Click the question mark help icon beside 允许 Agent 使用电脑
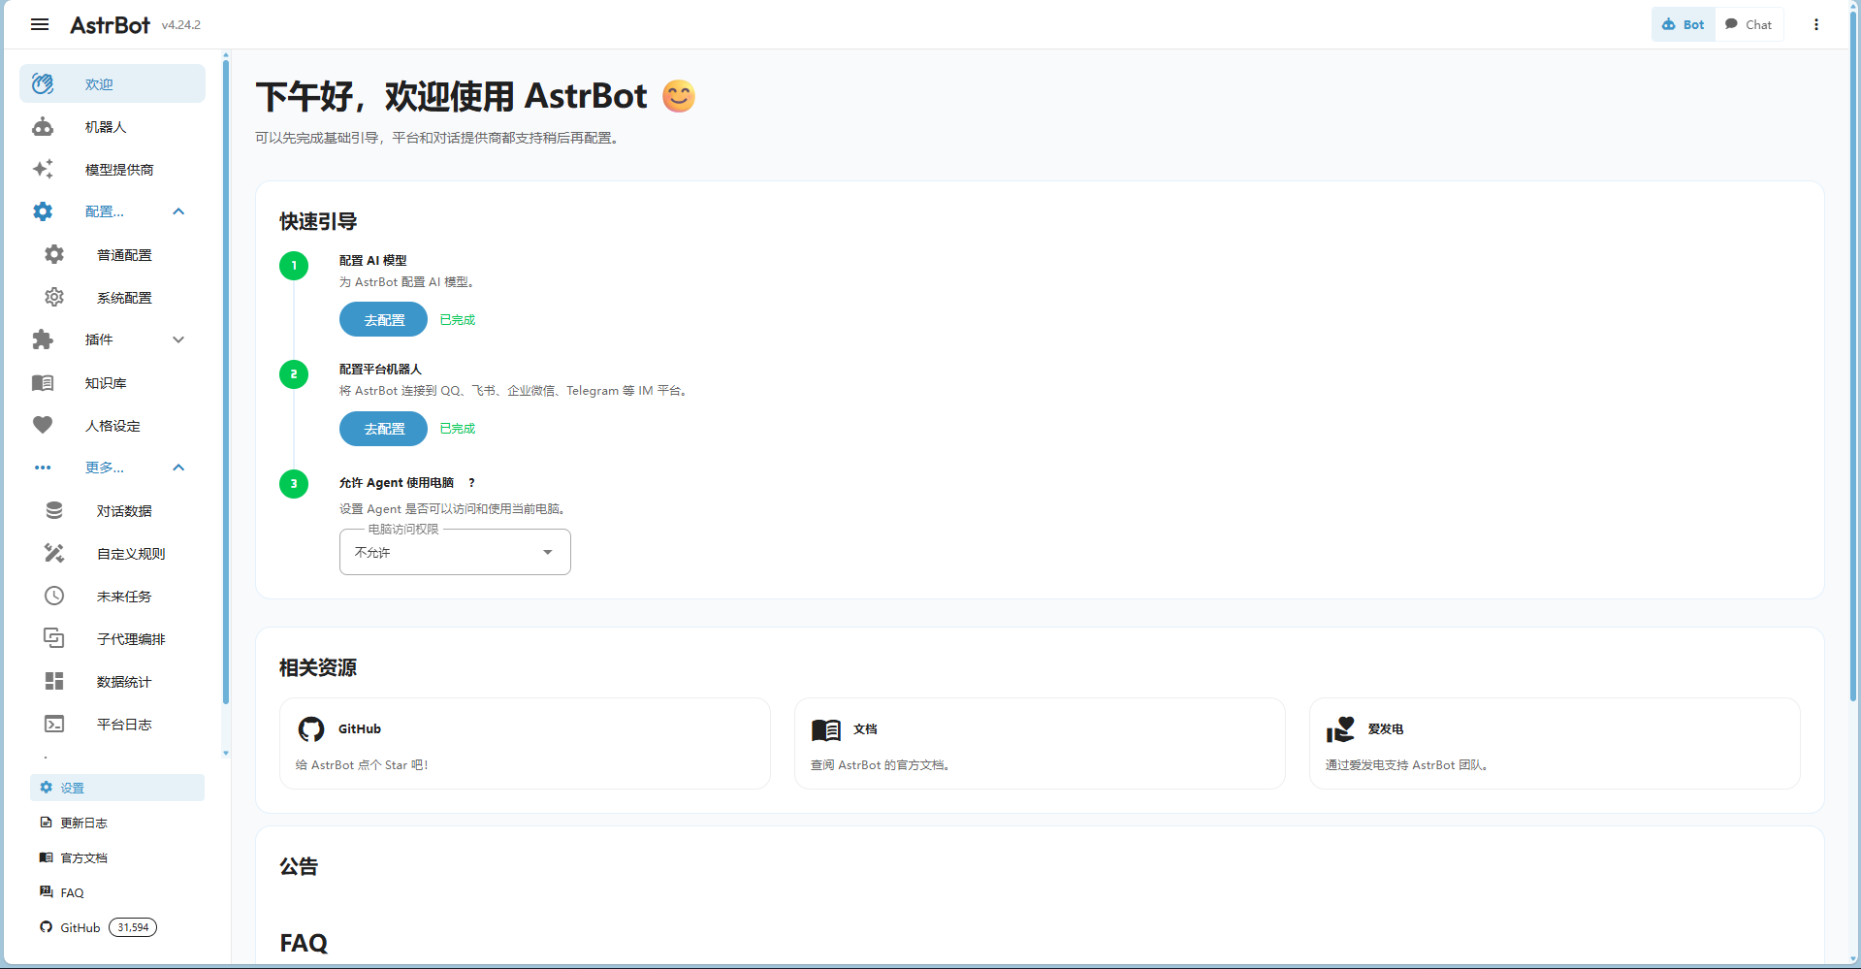This screenshot has width=1861, height=969. [x=471, y=483]
